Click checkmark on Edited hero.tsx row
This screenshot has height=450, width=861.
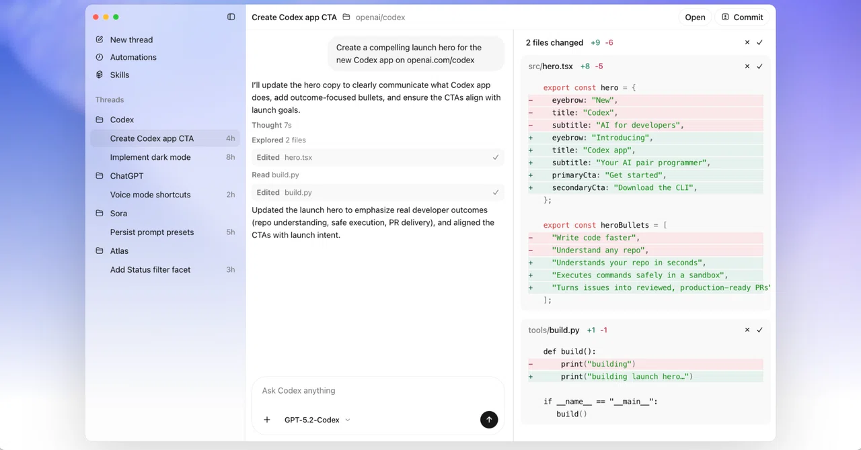(x=496, y=157)
